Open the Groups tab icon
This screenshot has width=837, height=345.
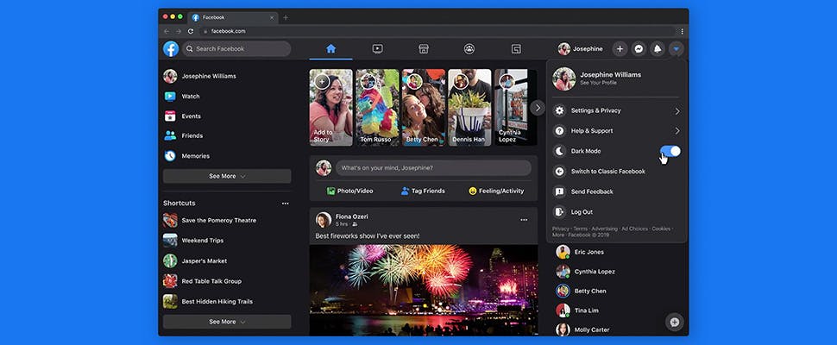coord(469,49)
